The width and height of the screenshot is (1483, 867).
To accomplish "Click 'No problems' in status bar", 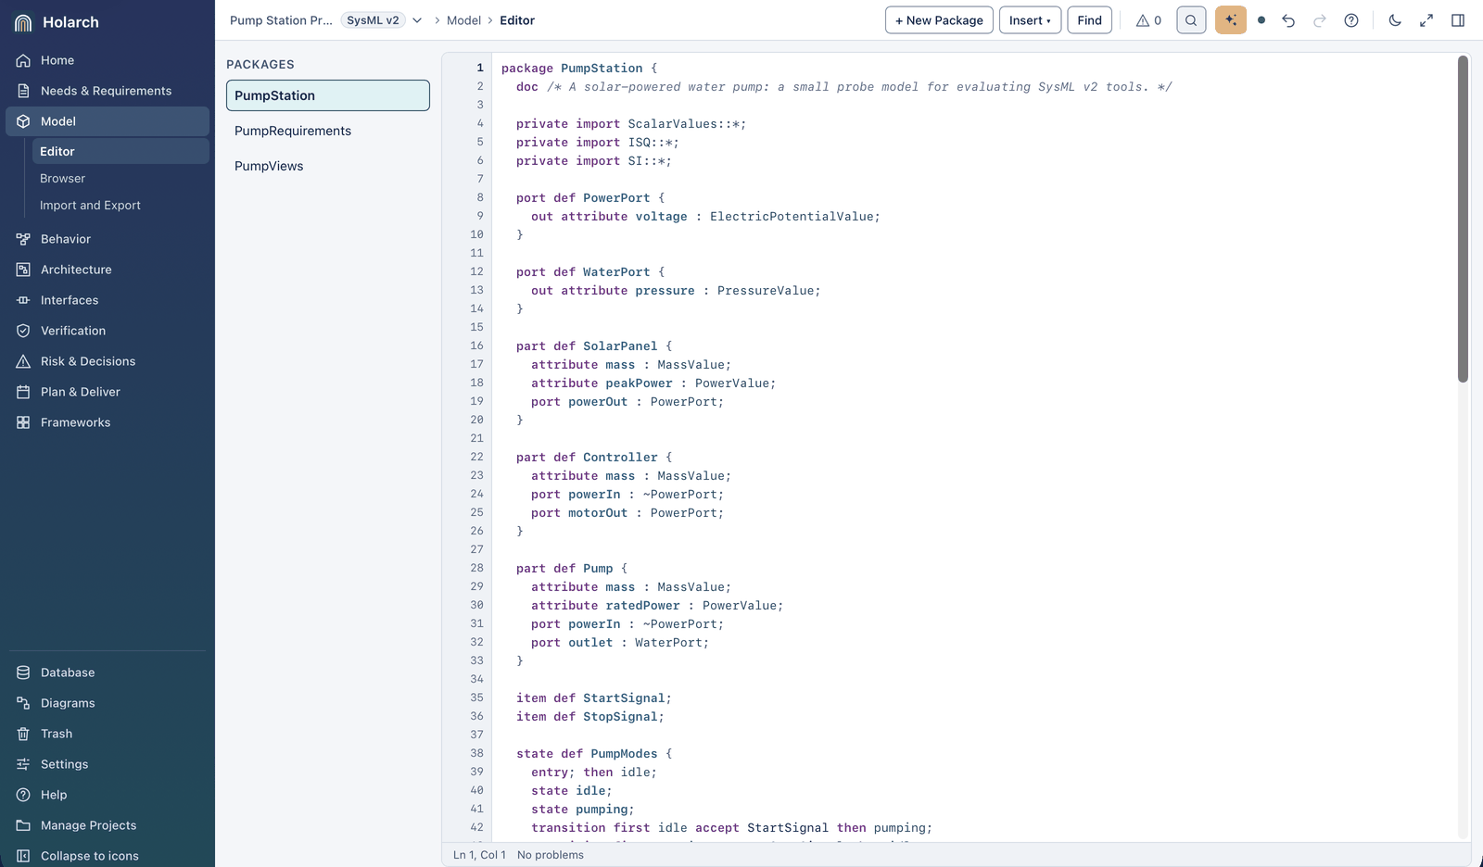I will pyautogui.click(x=551, y=855).
